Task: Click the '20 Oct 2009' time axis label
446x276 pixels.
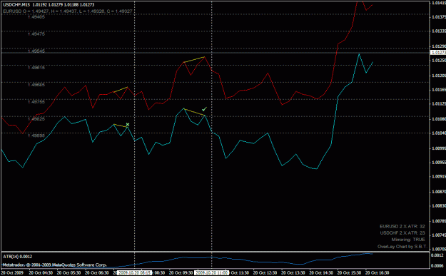Action: pyautogui.click(x=12, y=273)
